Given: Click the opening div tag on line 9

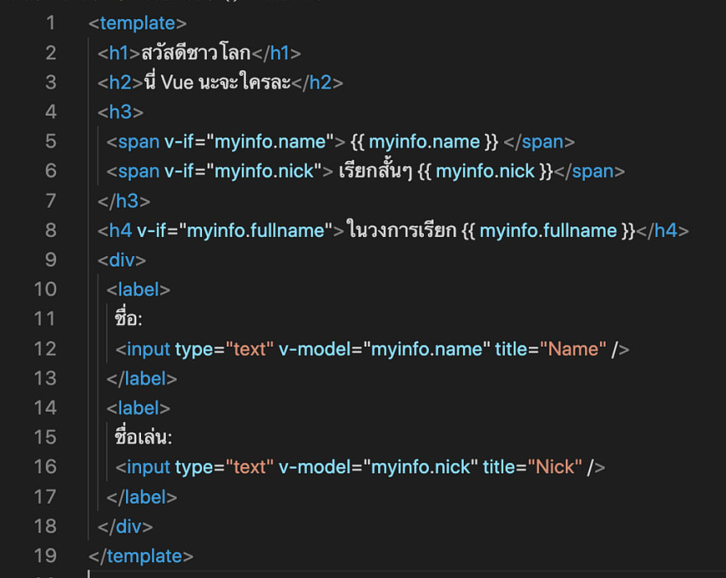Looking at the screenshot, I should (122, 260).
